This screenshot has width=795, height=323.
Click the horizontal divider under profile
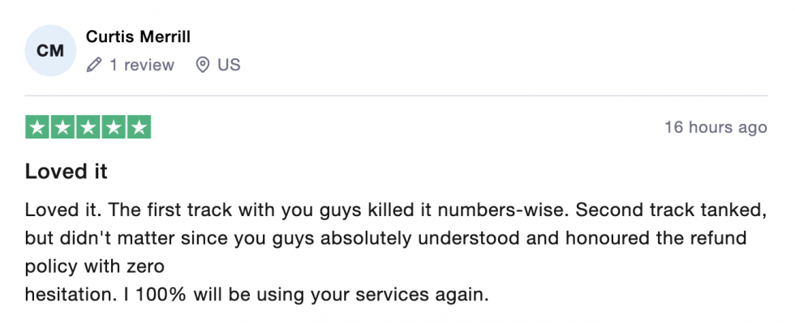[396, 96]
